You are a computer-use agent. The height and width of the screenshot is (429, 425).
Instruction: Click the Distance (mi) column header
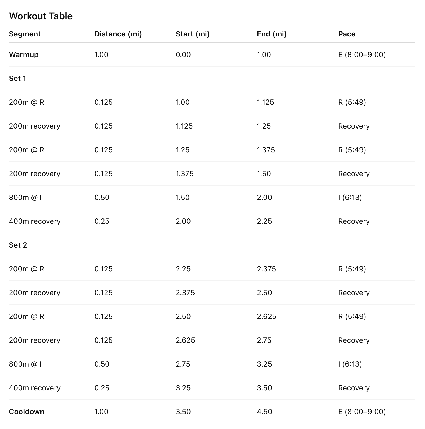pos(118,34)
